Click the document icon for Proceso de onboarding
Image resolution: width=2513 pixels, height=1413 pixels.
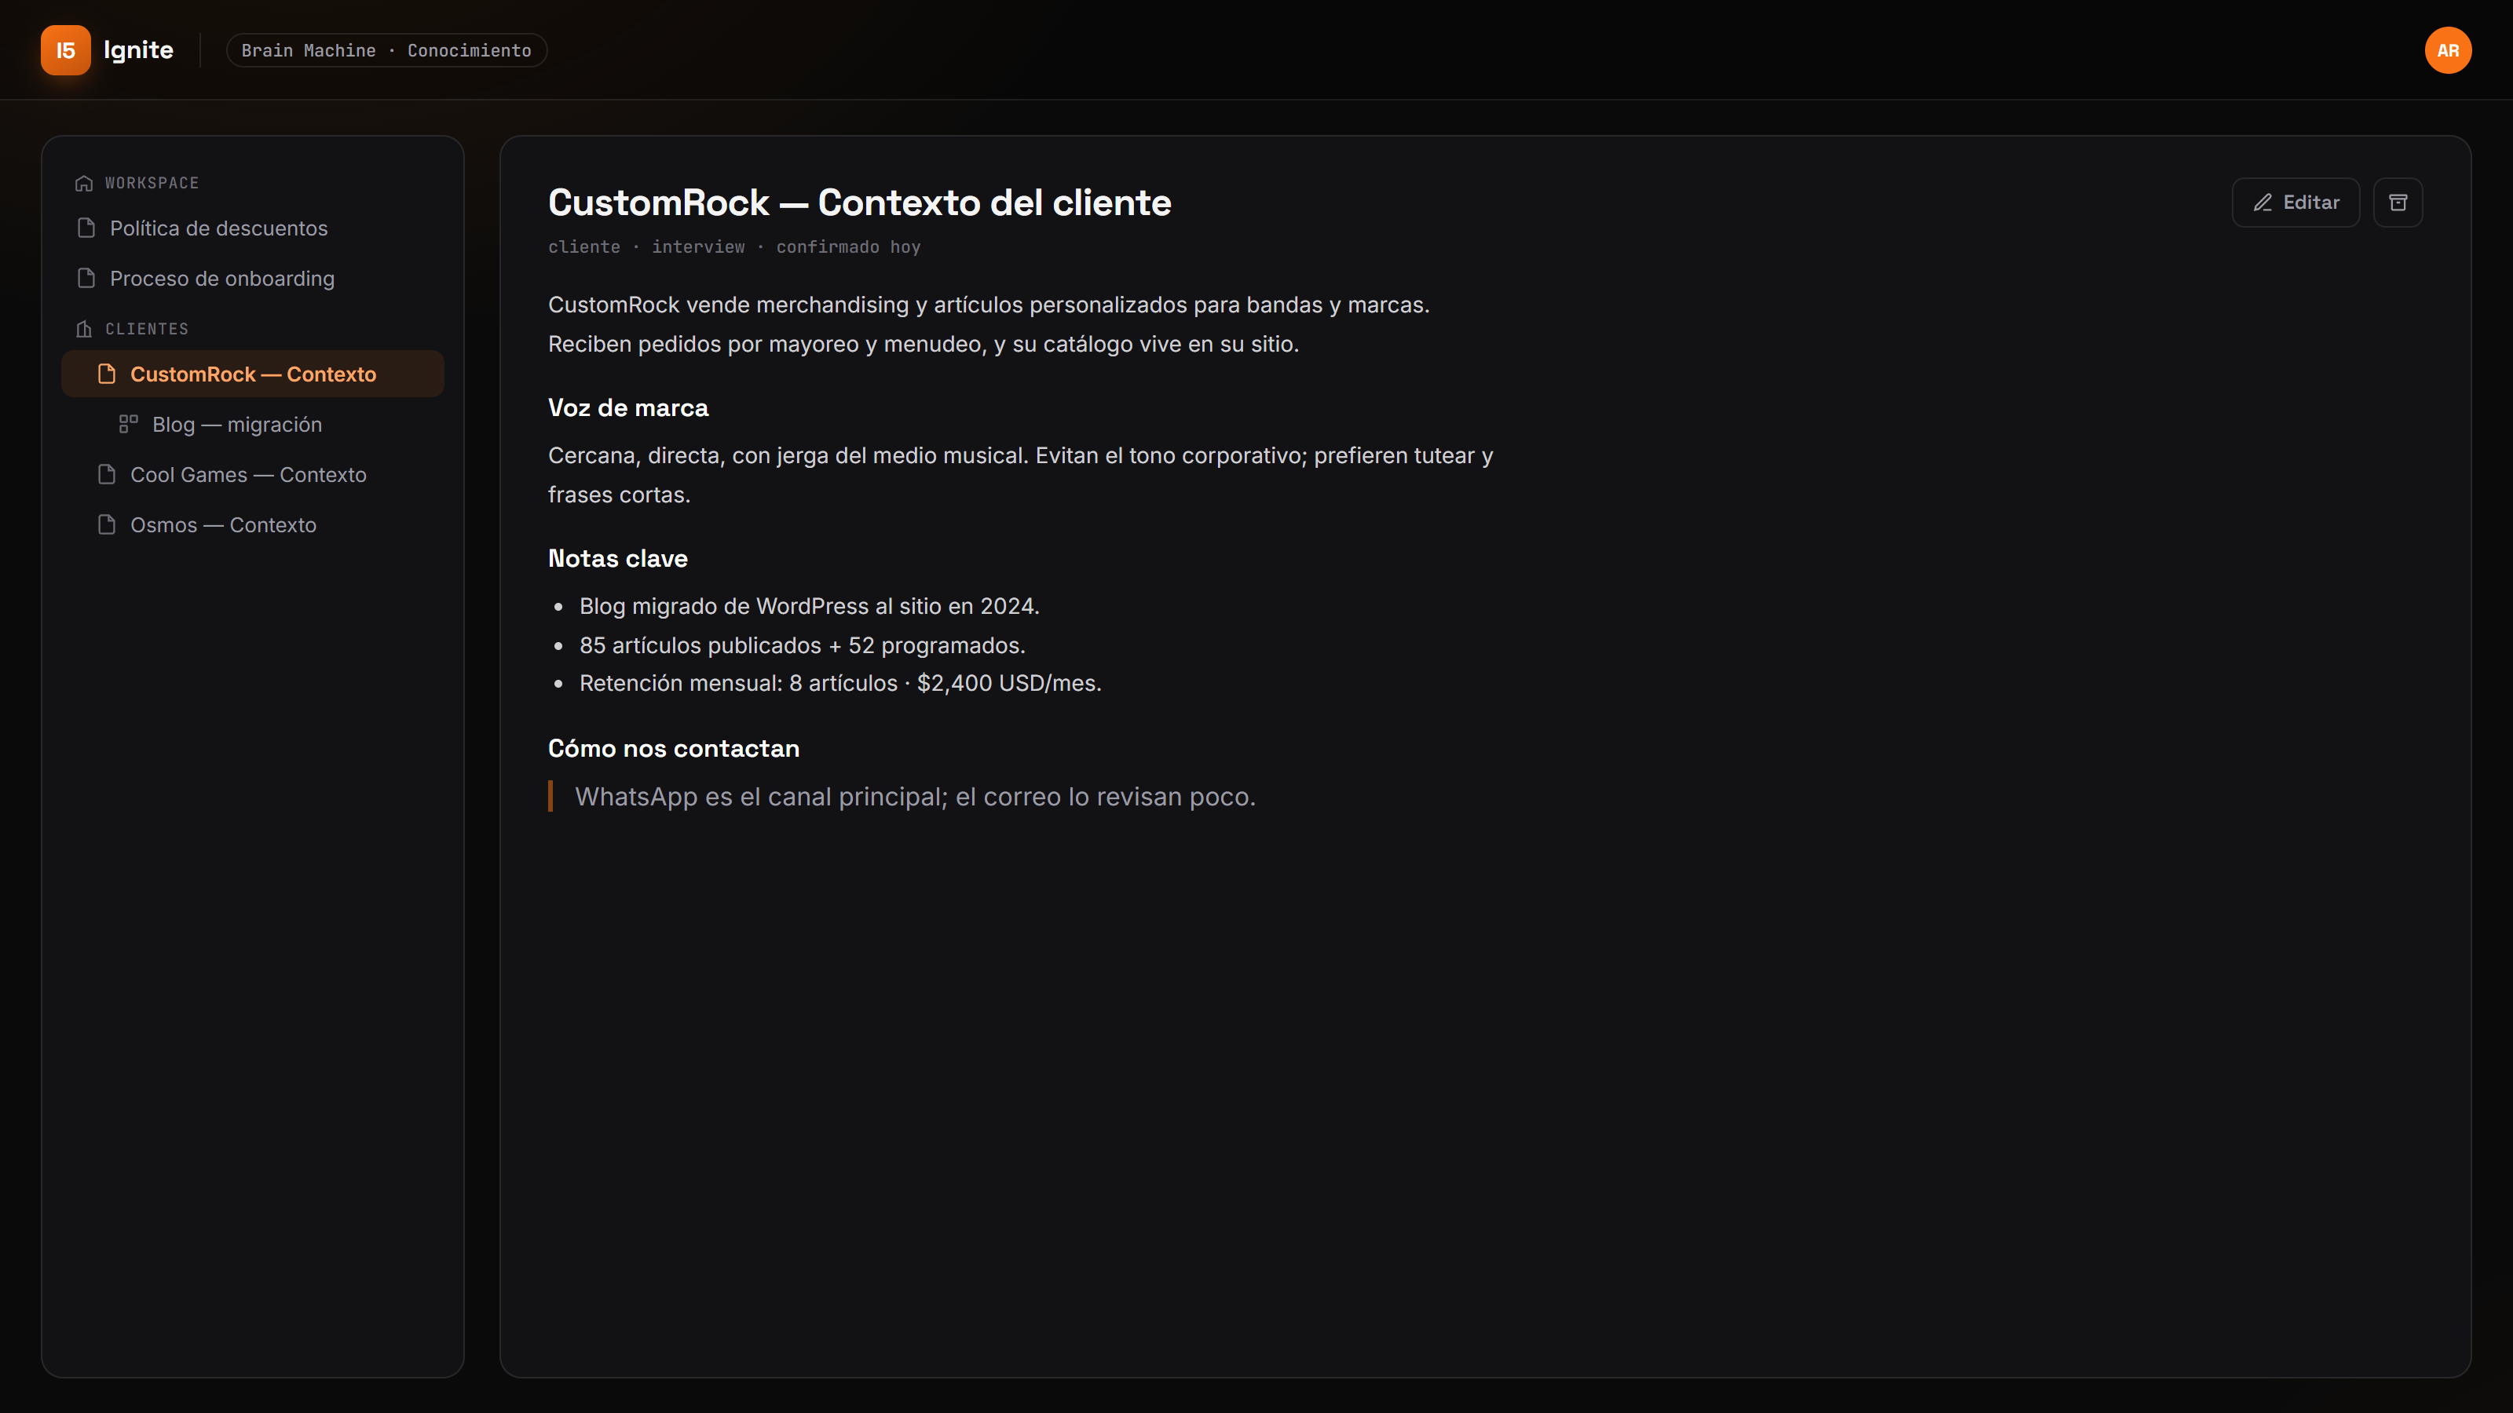tap(86, 278)
